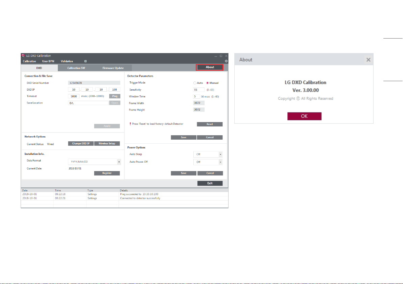
Task: Click the LG DXD Calibration app logo
Action: pyautogui.click(x=23, y=55)
